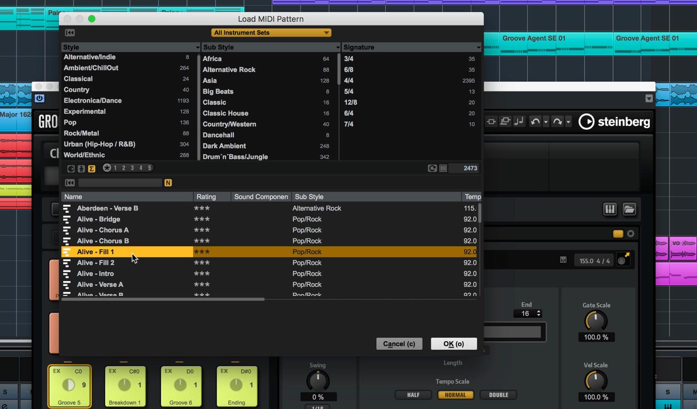The image size is (697, 409).
Task: Toggle the yellow N filter button
Action: click(168, 182)
